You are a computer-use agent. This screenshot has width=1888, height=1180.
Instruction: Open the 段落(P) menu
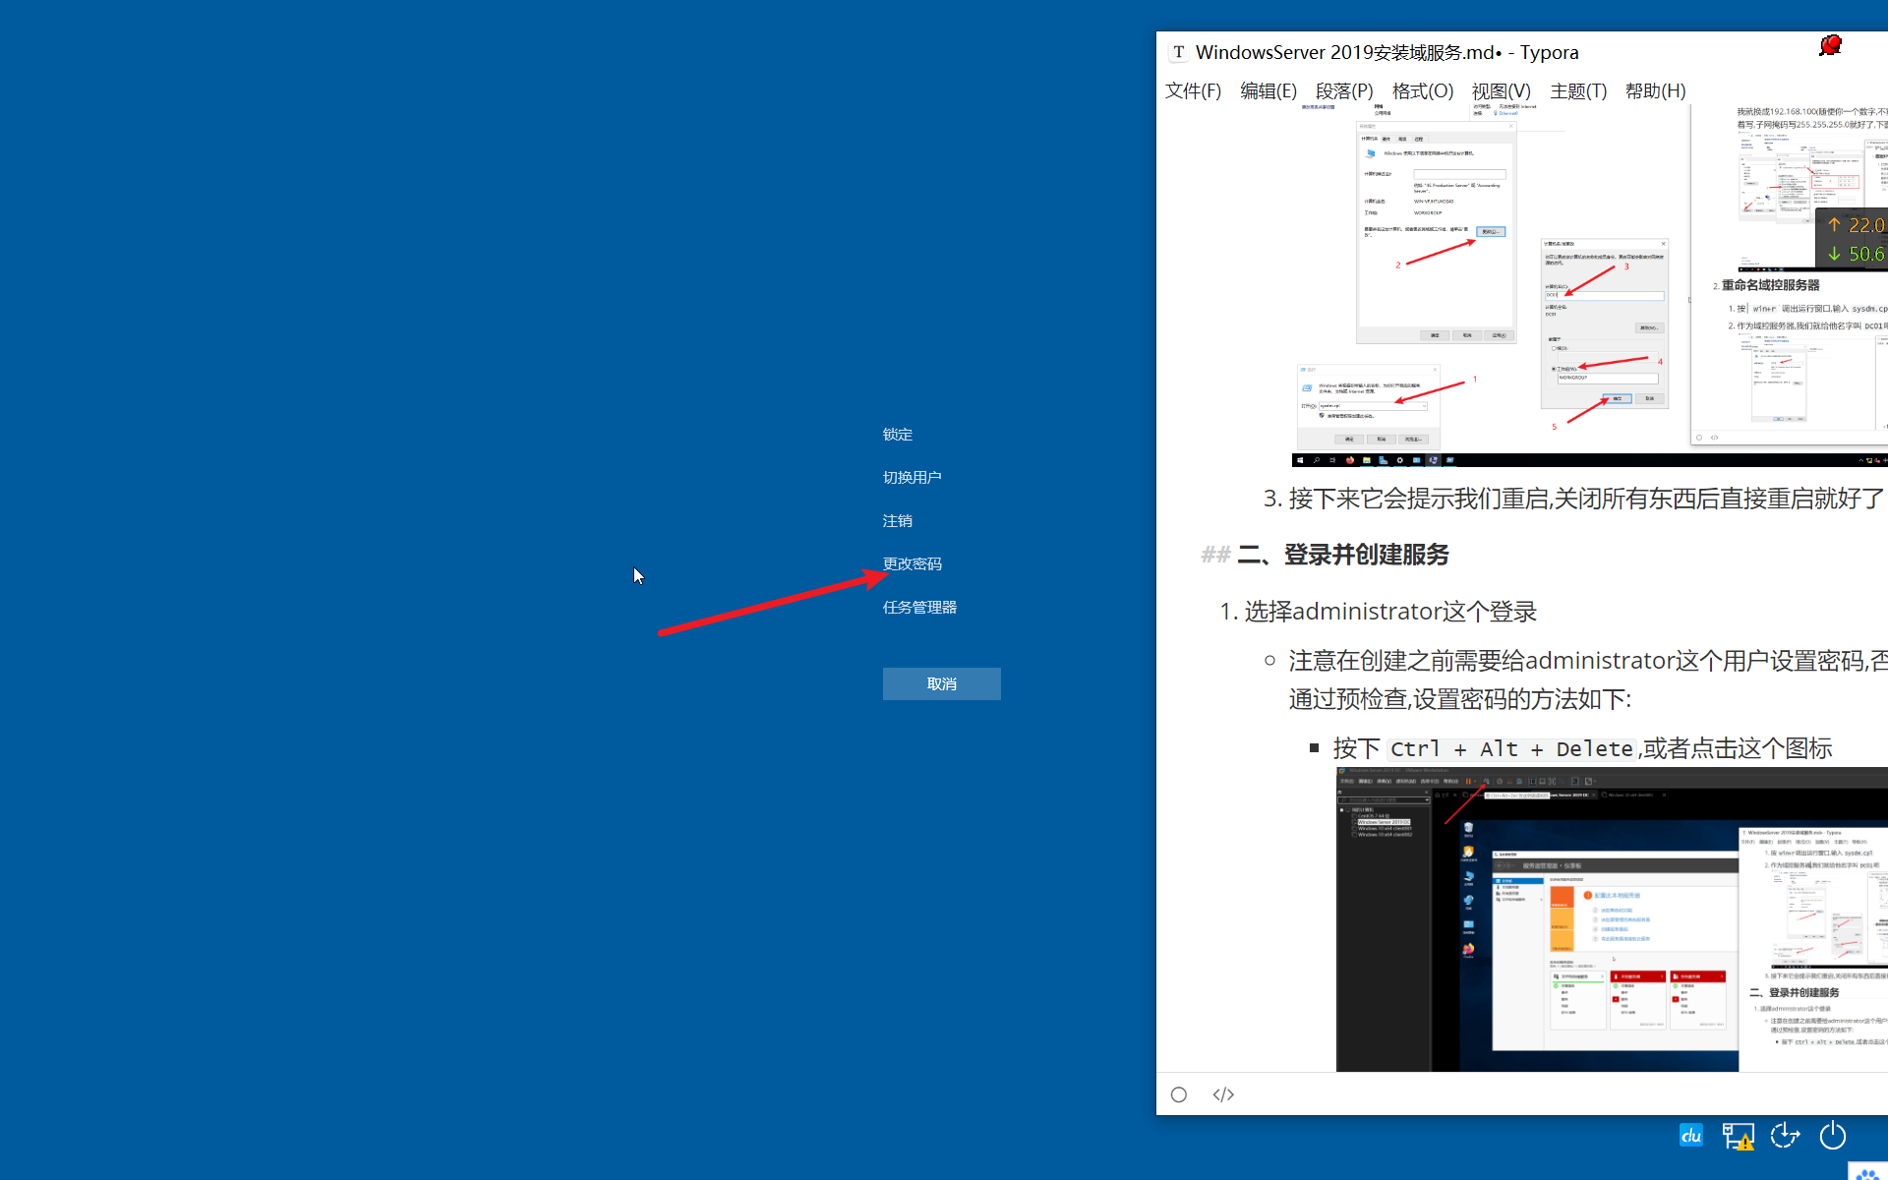[x=1344, y=90]
